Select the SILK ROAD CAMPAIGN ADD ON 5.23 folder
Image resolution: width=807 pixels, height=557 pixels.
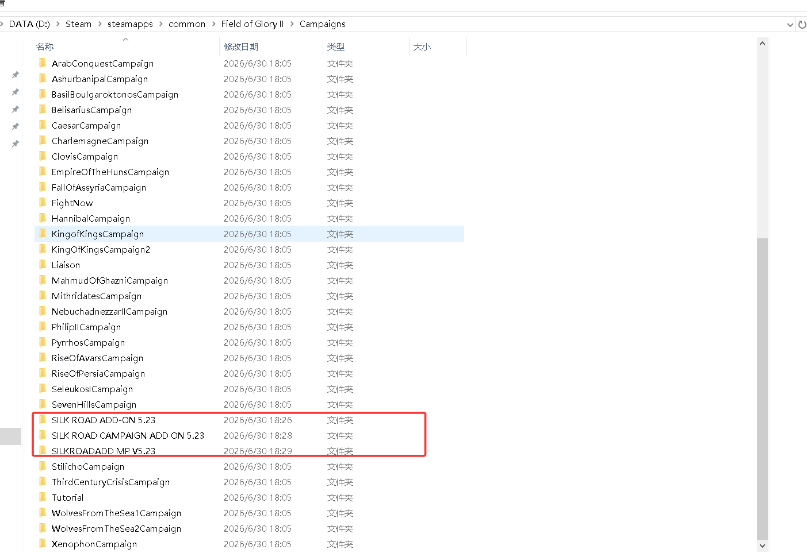128,435
